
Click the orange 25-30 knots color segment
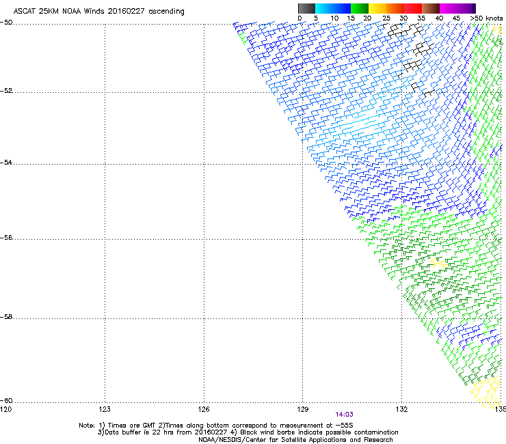click(395, 8)
